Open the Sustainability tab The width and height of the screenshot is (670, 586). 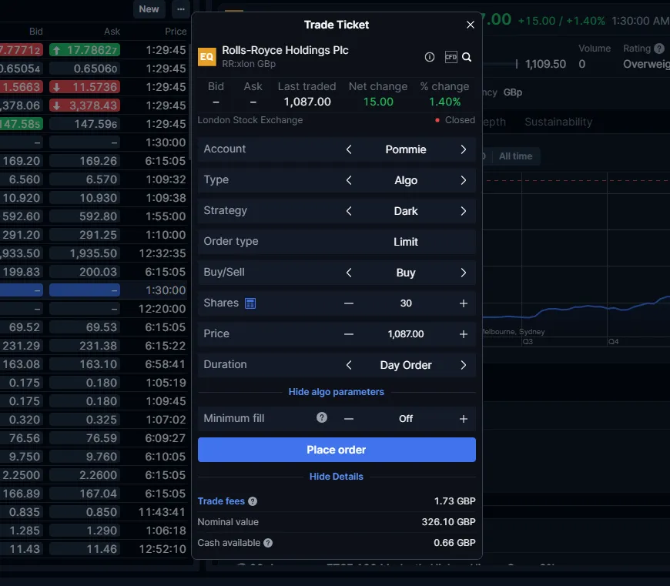point(558,122)
